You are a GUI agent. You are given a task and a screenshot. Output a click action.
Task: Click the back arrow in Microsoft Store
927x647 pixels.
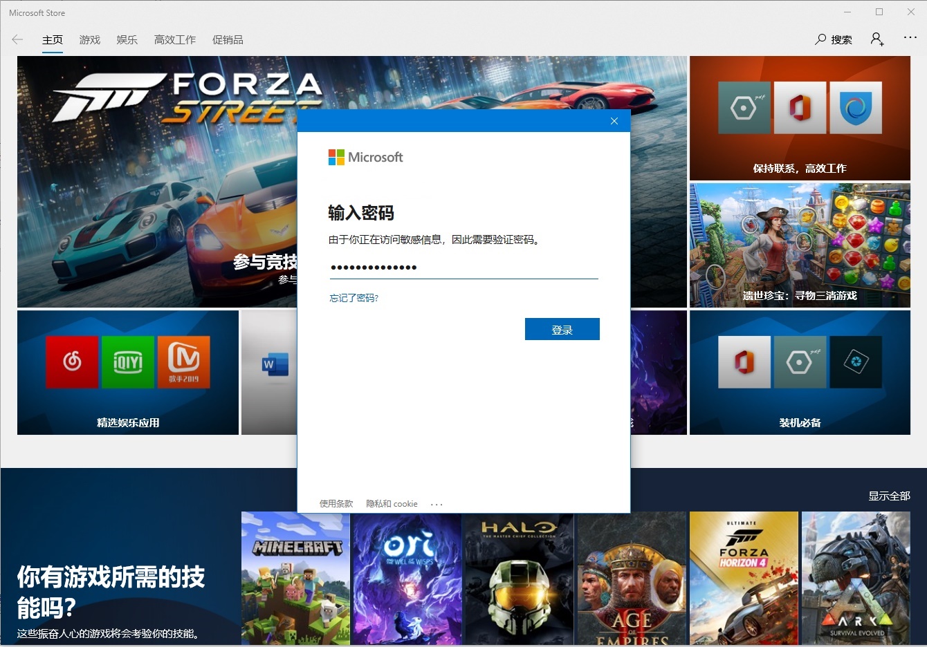tap(17, 39)
